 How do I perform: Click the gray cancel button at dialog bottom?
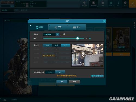(75, 82)
